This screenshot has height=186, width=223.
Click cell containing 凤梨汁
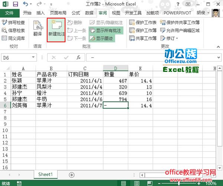51,87
